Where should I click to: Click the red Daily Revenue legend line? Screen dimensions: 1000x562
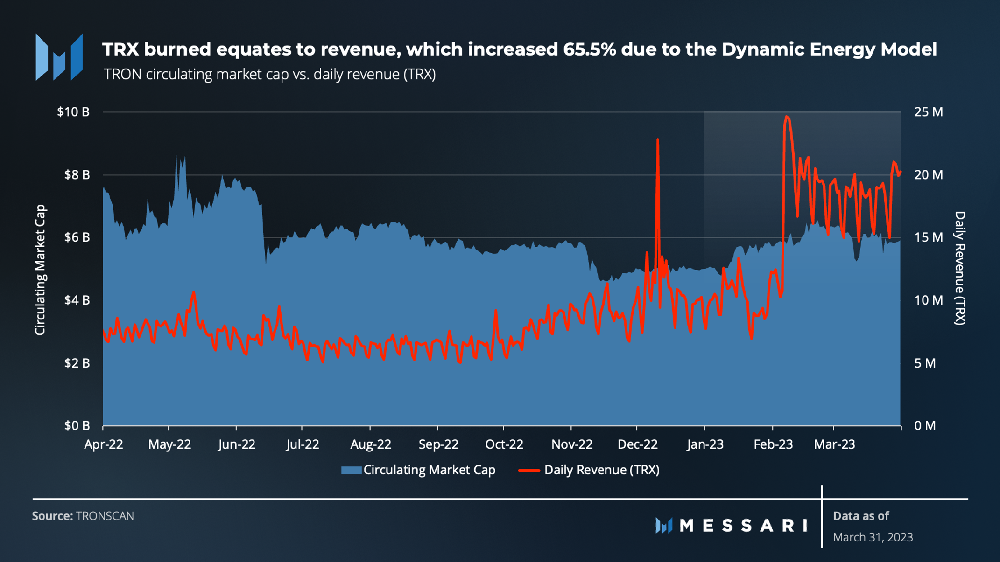tap(529, 470)
